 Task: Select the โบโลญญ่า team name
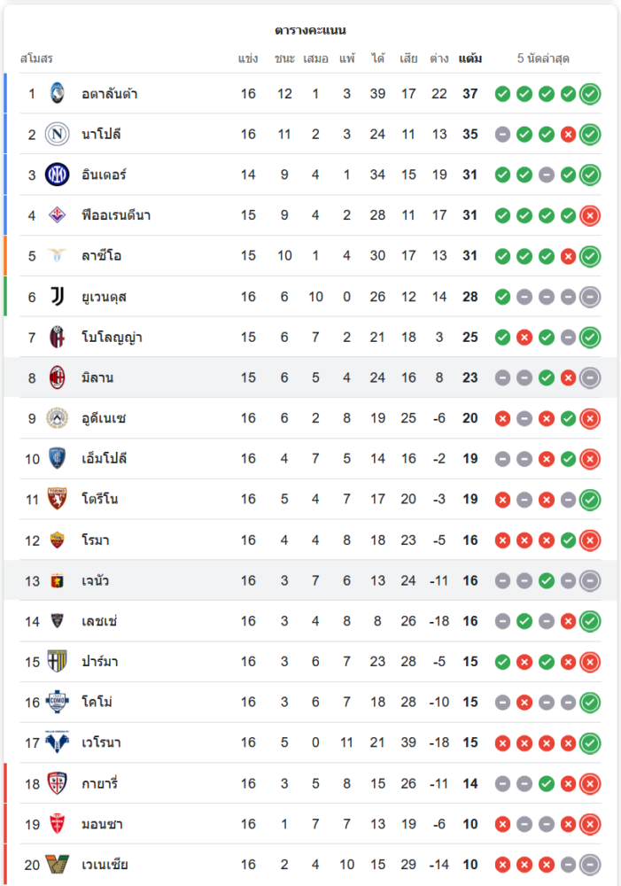[x=112, y=338]
